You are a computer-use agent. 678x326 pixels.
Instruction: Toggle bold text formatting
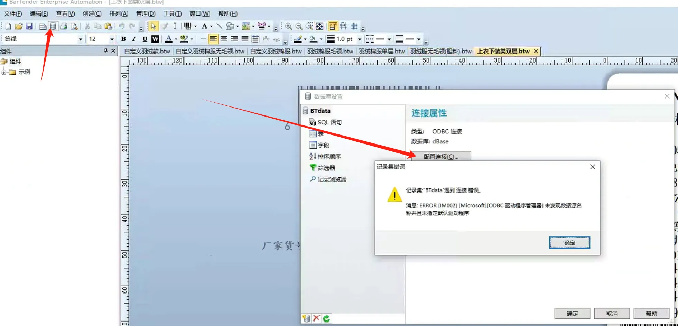click(x=123, y=39)
